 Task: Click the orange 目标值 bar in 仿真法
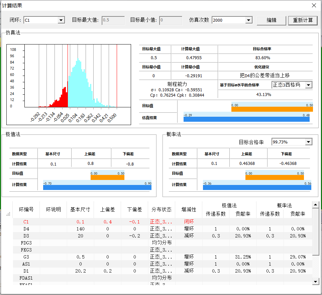tap(272, 109)
